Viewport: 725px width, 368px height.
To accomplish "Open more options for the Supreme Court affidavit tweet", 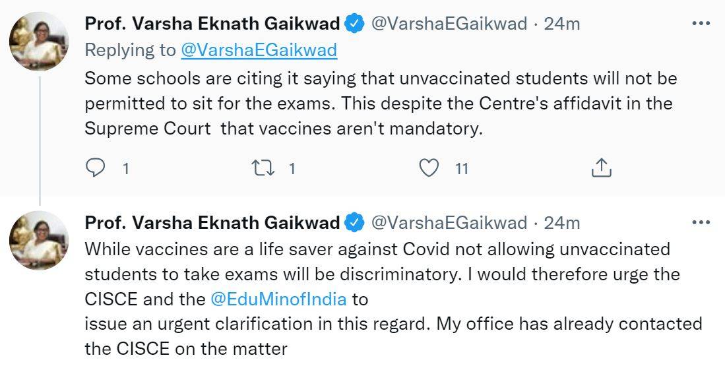I will 700,24.
